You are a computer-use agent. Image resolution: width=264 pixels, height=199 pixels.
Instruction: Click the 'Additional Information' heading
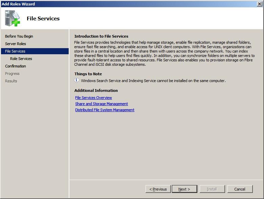coord(96,91)
